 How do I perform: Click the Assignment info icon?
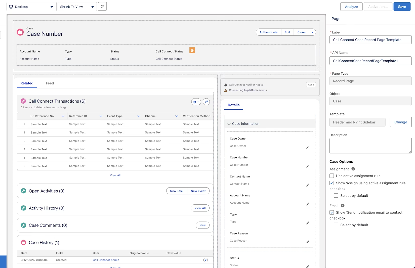[353, 169]
